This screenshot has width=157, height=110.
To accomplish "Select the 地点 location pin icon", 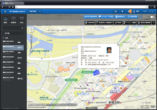I will [x=22, y=19].
